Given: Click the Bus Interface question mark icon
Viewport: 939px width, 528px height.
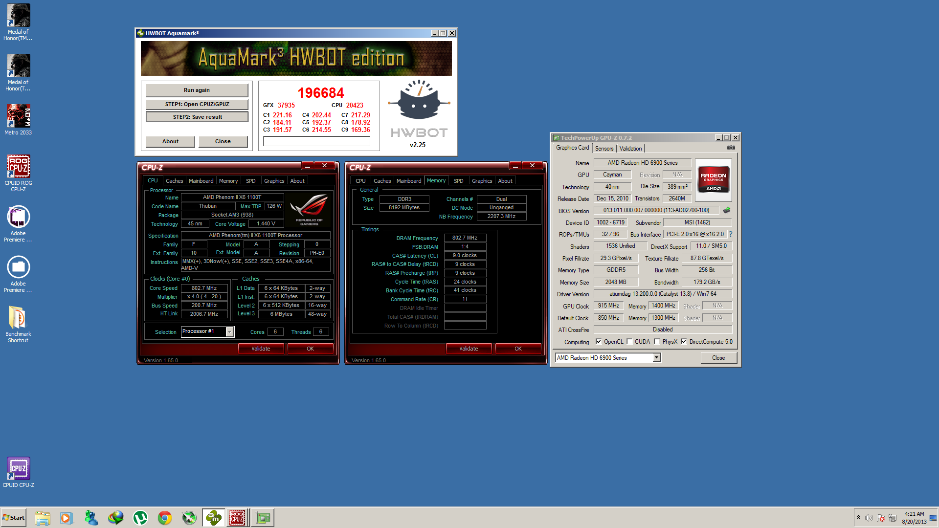Looking at the screenshot, I should click(x=731, y=234).
